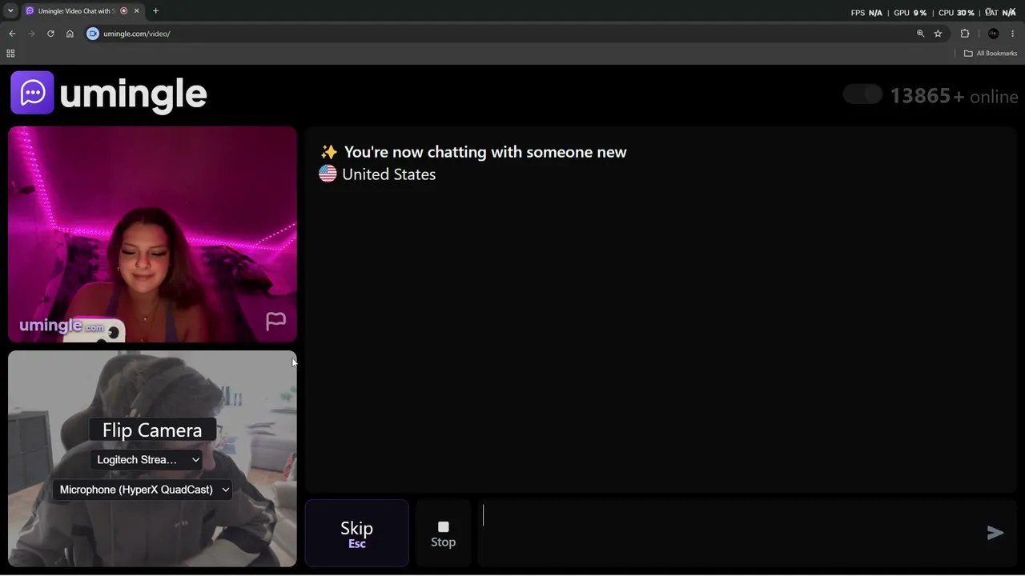Open the zoom magnifier in address bar
Screen dimensions: 1025x576
click(x=920, y=34)
